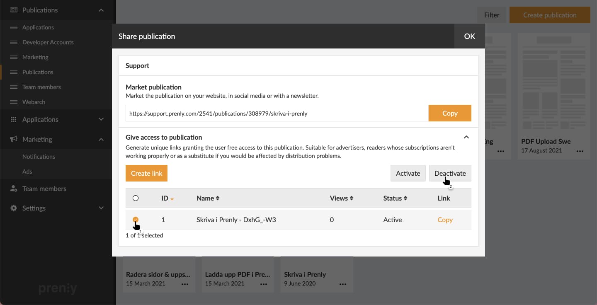Click the Create link button
The image size is (597, 305).
pyautogui.click(x=146, y=173)
